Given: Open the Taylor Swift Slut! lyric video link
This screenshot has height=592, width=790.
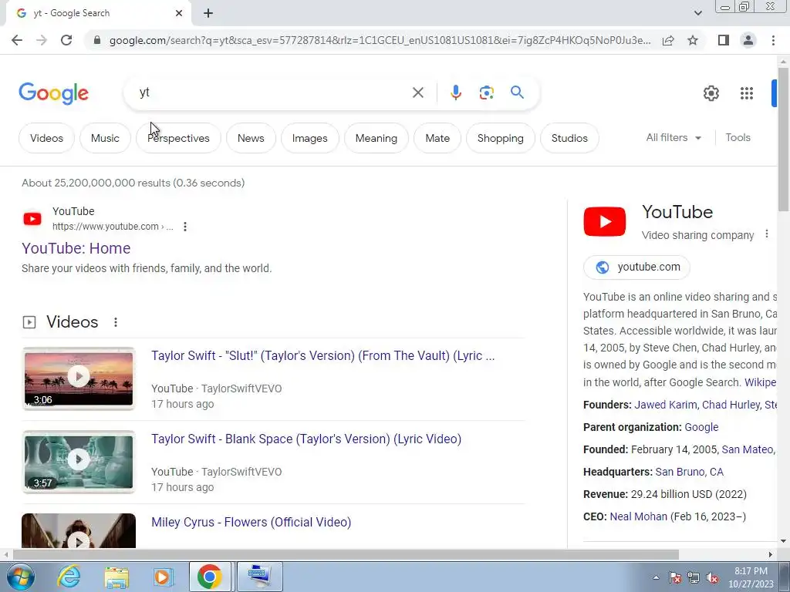Looking at the screenshot, I should pyautogui.click(x=323, y=356).
